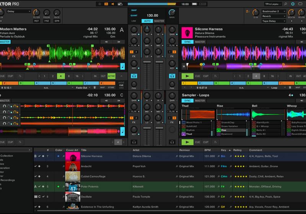
Task: Toggle the audio recorder speaker icon in header
Action: [x=112, y=4]
